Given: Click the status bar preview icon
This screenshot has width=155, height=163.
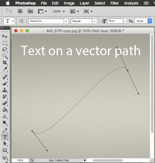Looking at the screenshot, I should [32, 160].
